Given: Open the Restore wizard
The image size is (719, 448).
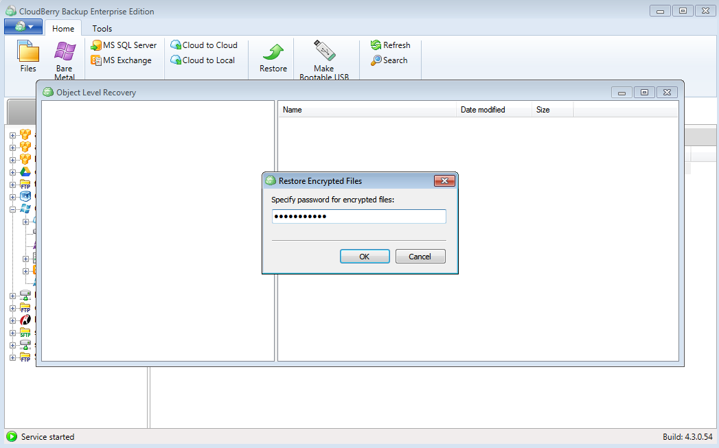Looking at the screenshot, I should click(273, 58).
